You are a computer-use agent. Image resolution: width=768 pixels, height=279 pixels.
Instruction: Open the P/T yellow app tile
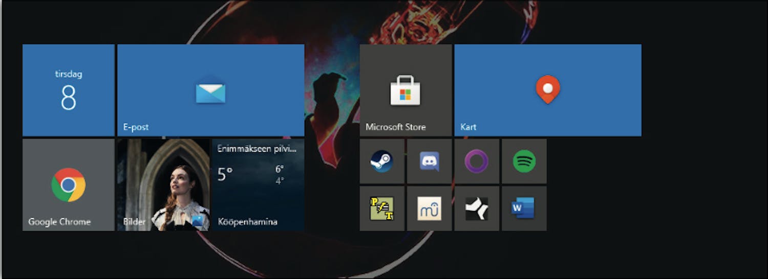coord(382,208)
